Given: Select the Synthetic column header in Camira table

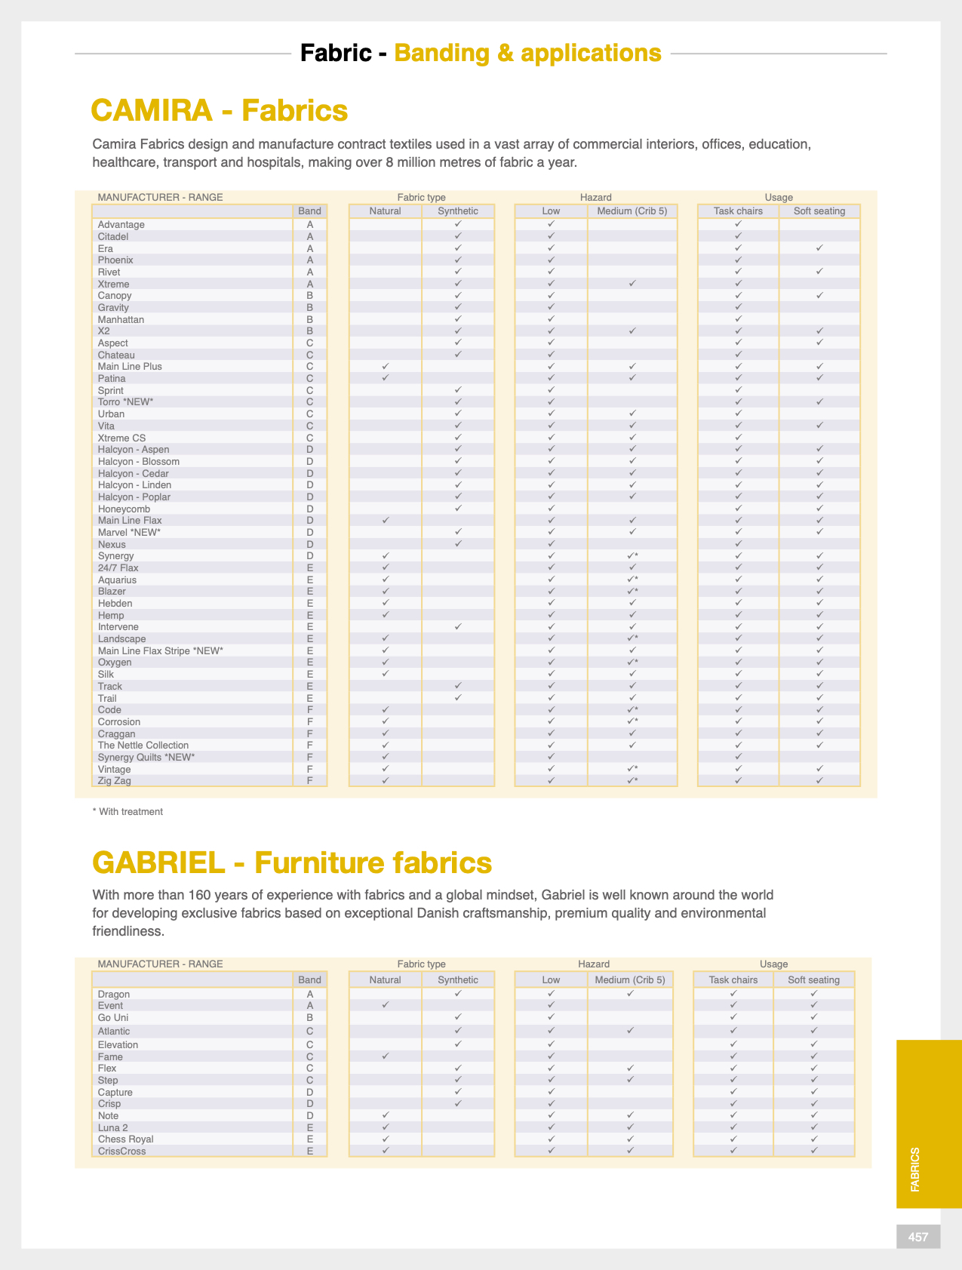Looking at the screenshot, I should pos(458,211).
